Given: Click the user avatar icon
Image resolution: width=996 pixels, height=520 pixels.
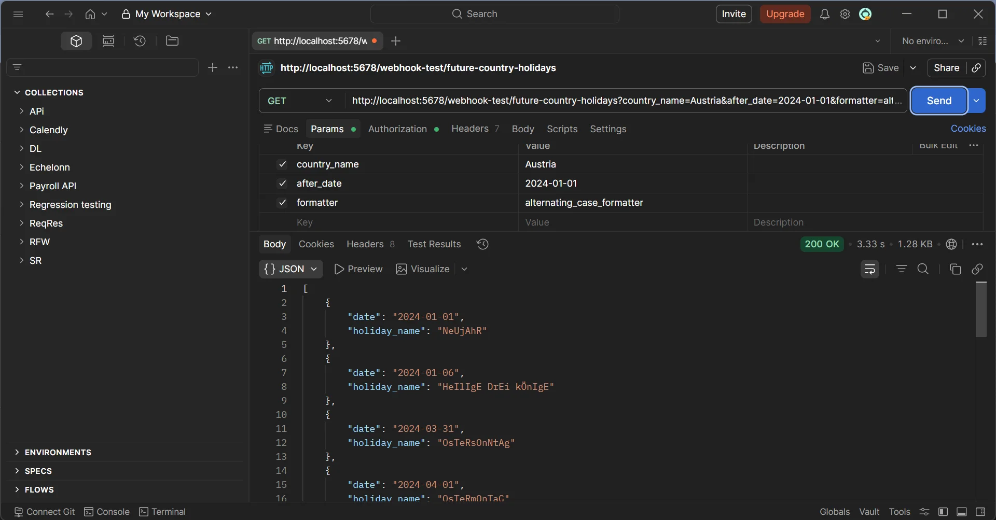Looking at the screenshot, I should [x=865, y=14].
